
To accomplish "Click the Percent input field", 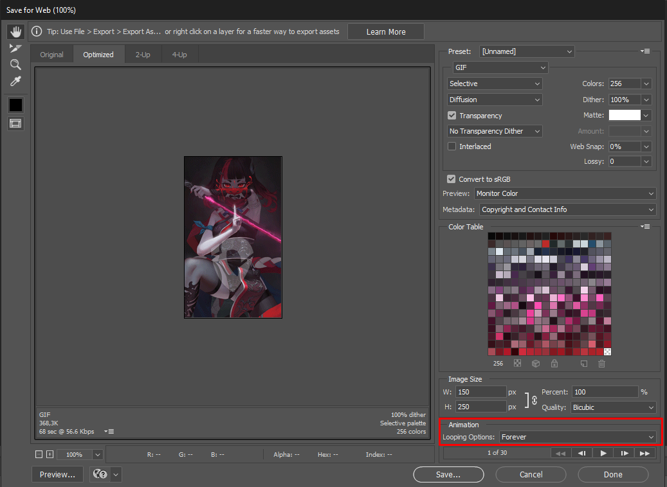I will (x=605, y=392).
